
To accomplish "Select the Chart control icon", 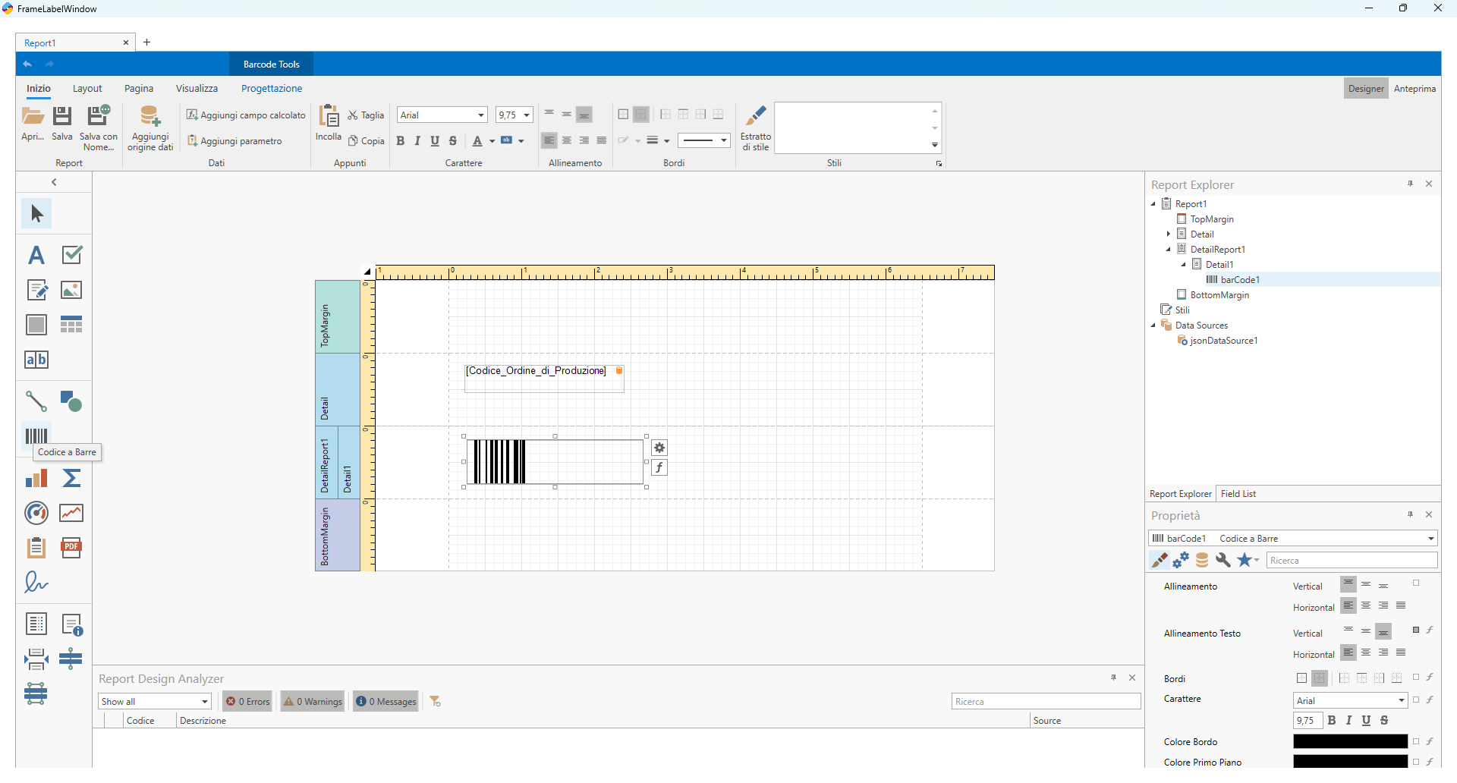I will 36,478.
